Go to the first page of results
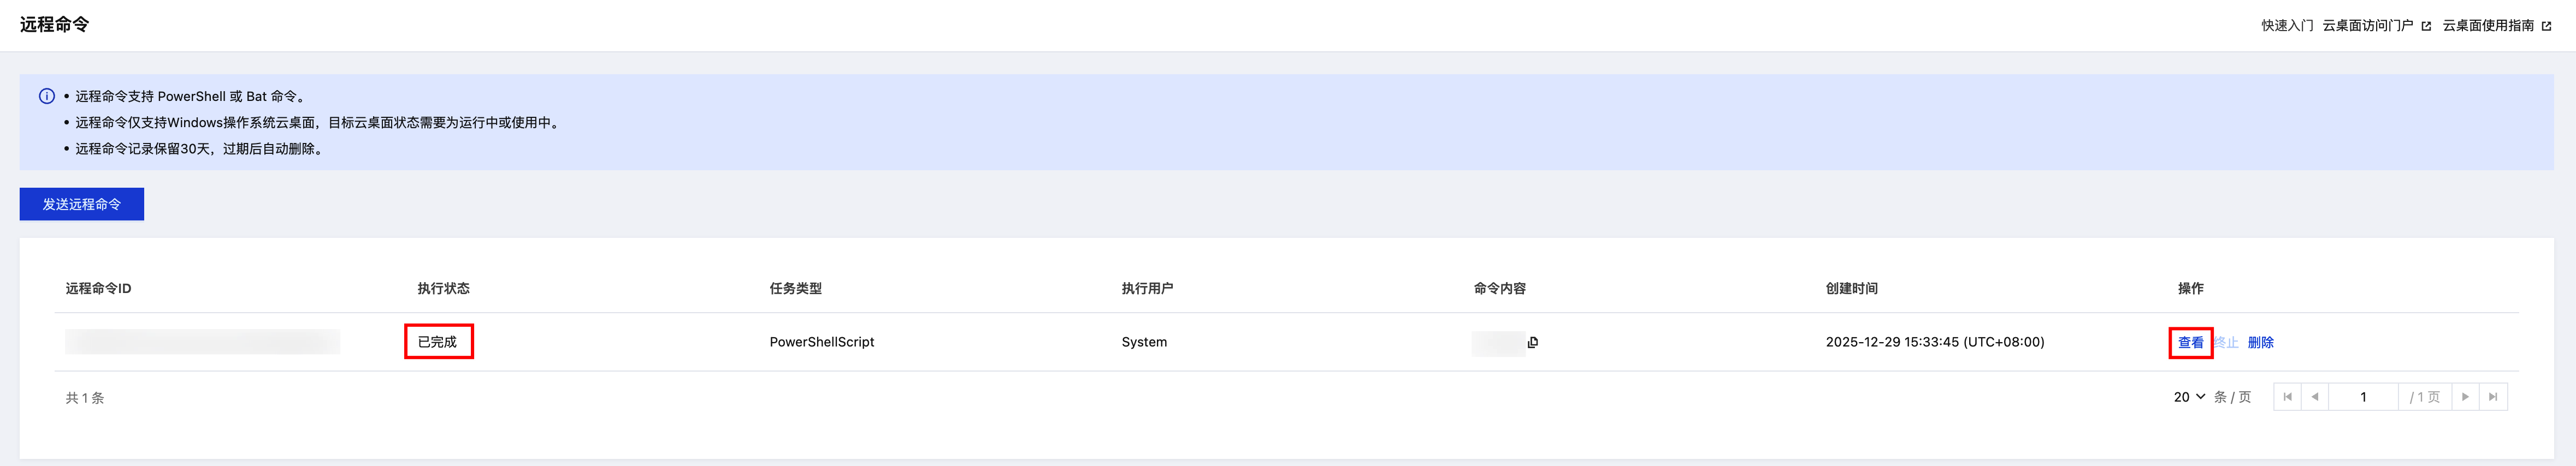Screen dimensions: 2576x466 (x=2287, y=397)
